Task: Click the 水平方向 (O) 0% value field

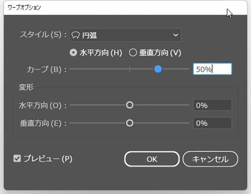Action: pos(212,105)
